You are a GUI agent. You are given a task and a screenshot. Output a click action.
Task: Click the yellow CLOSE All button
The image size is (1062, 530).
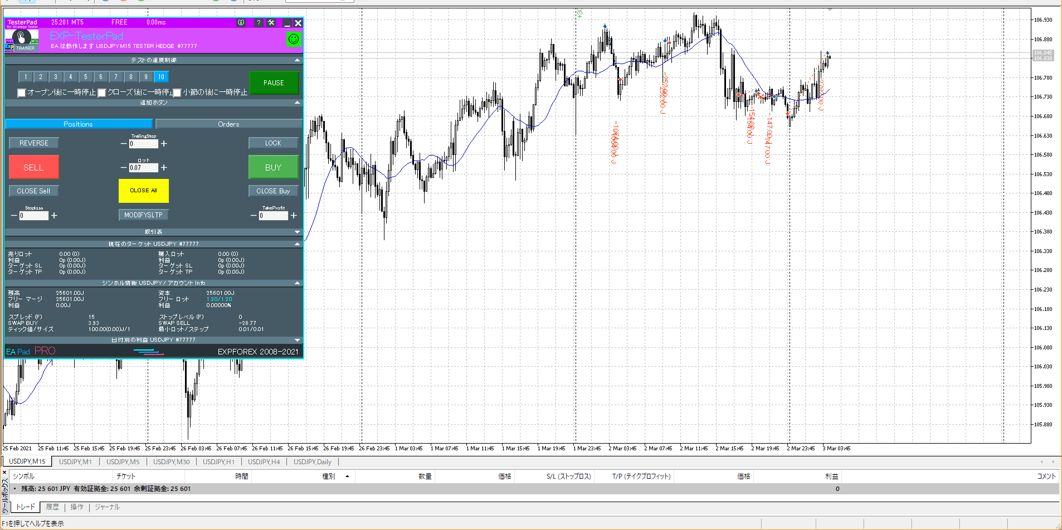(x=143, y=191)
